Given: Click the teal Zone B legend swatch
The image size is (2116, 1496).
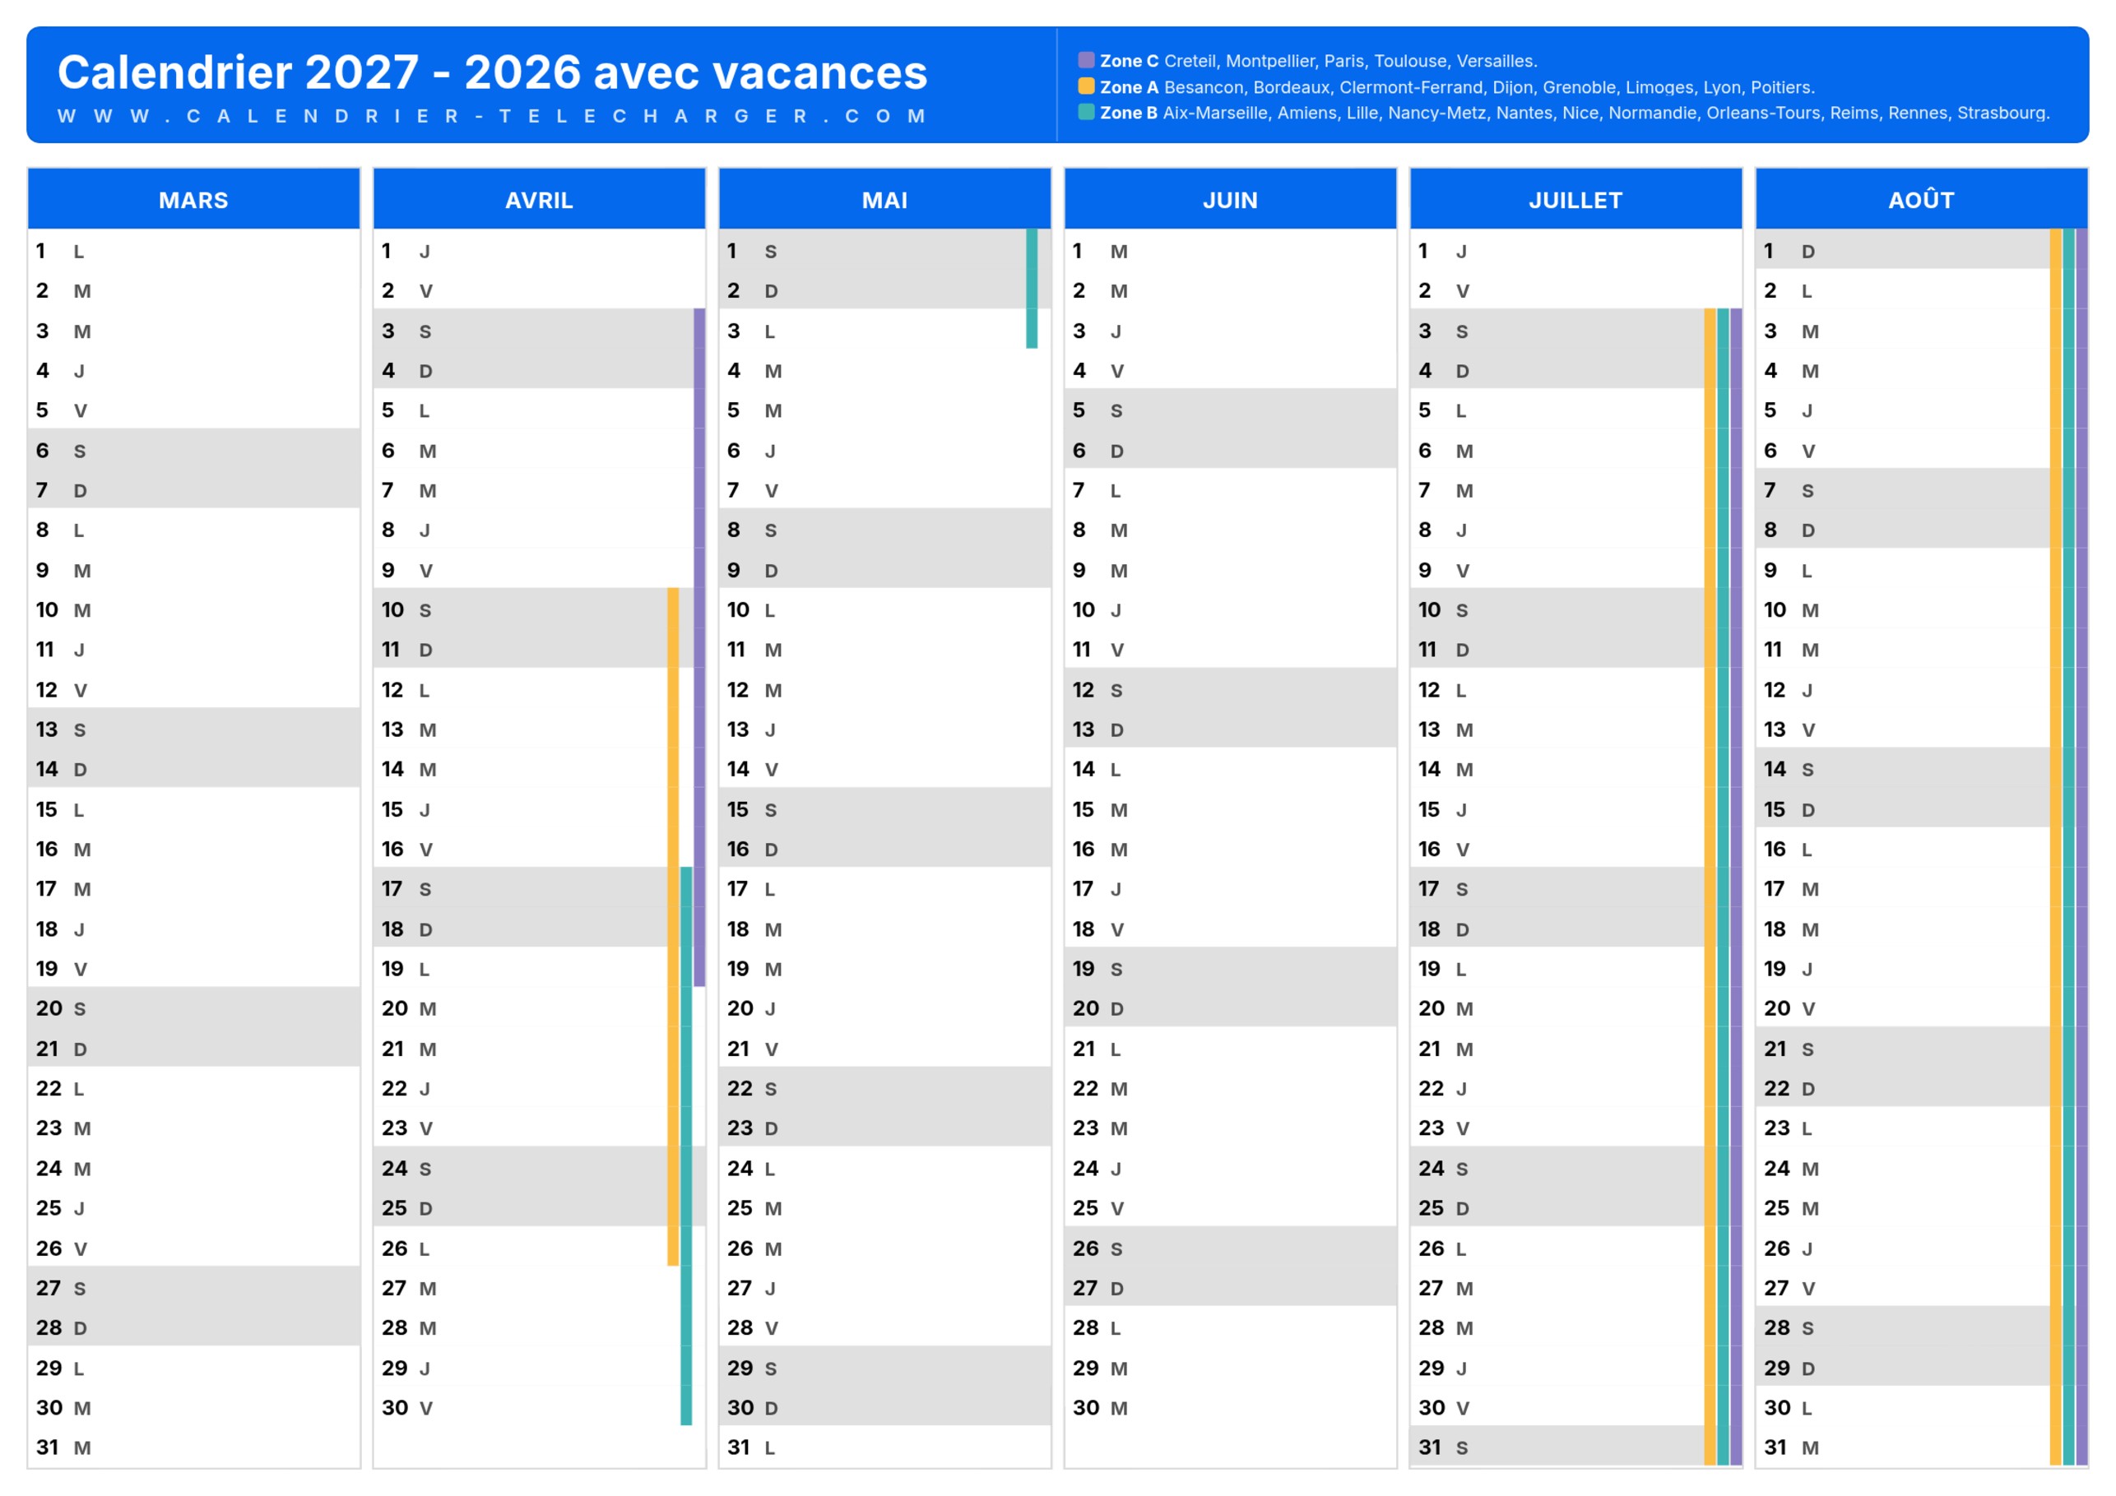Looking at the screenshot, I should [x=1086, y=113].
